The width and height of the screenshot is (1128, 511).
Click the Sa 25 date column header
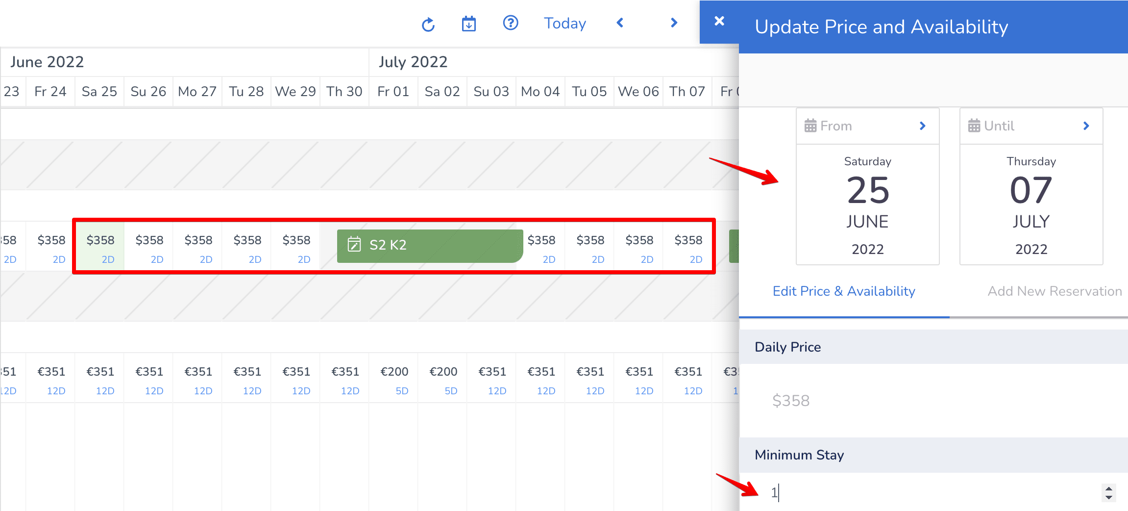click(99, 92)
